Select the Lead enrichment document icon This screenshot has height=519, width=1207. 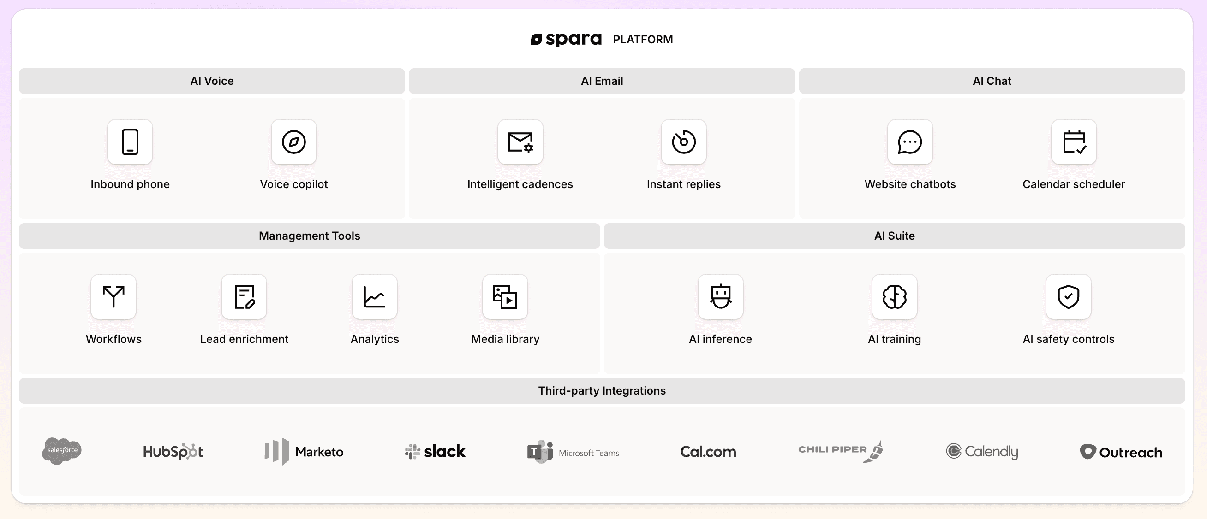click(x=244, y=297)
